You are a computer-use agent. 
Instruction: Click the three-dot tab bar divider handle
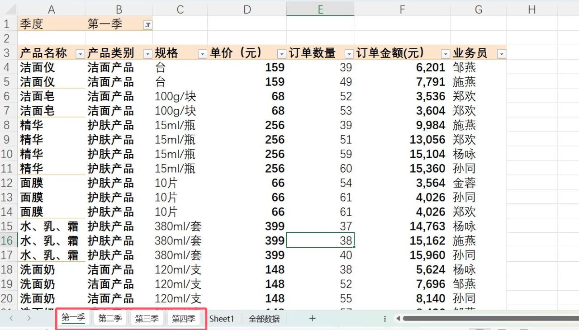tap(385, 319)
